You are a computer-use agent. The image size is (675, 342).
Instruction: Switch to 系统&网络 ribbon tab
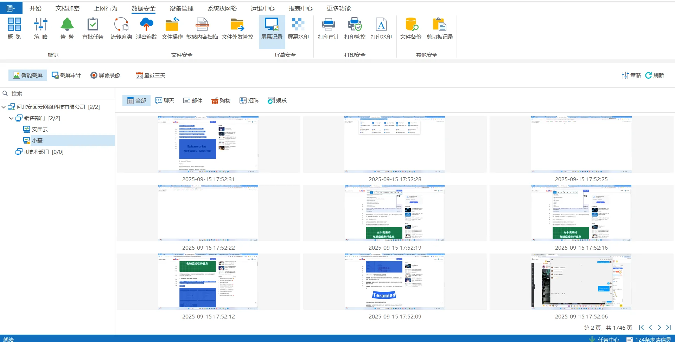point(222,8)
